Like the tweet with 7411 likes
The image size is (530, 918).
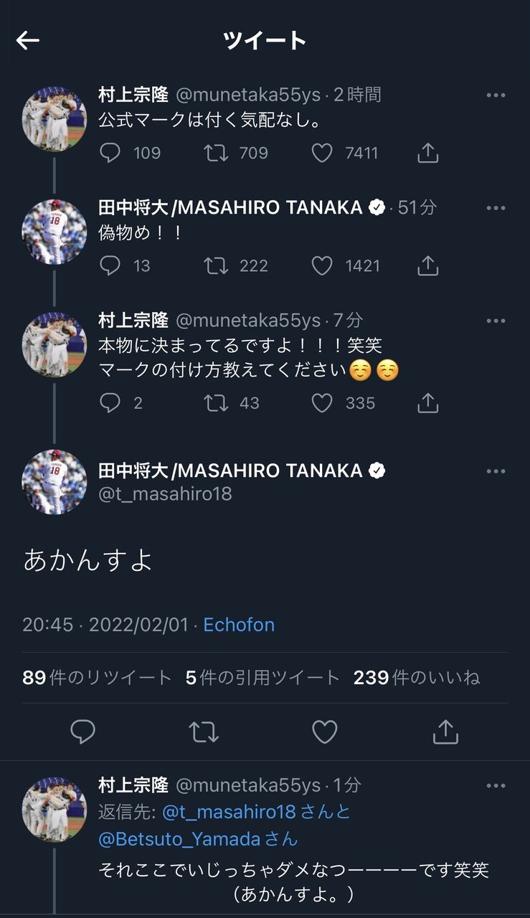pos(322,153)
